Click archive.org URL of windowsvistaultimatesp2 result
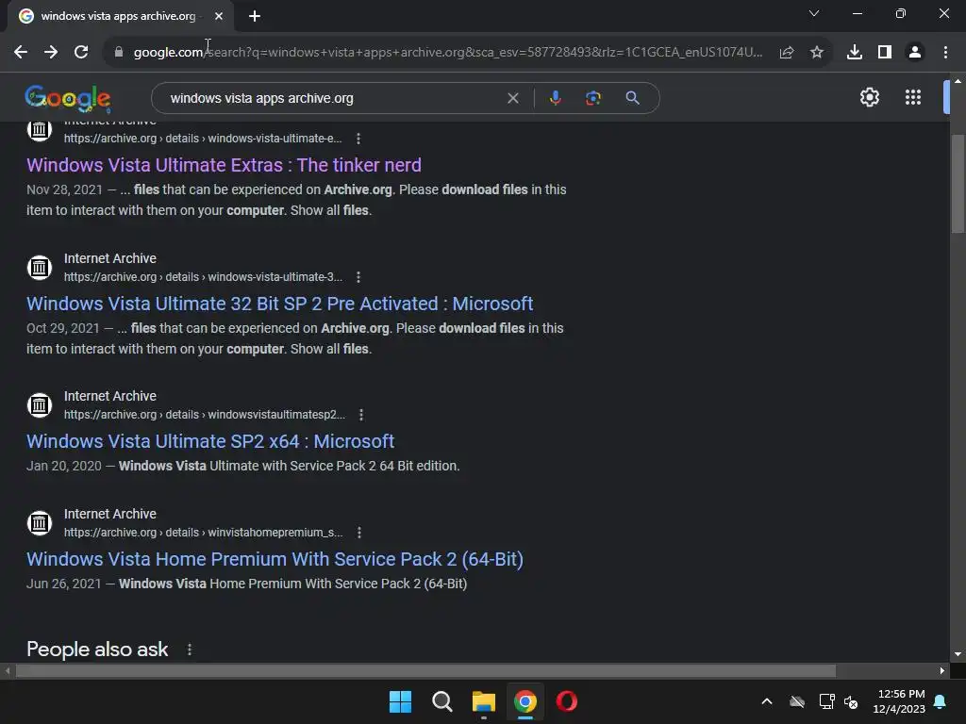The height and width of the screenshot is (724, 966). pos(205,415)
